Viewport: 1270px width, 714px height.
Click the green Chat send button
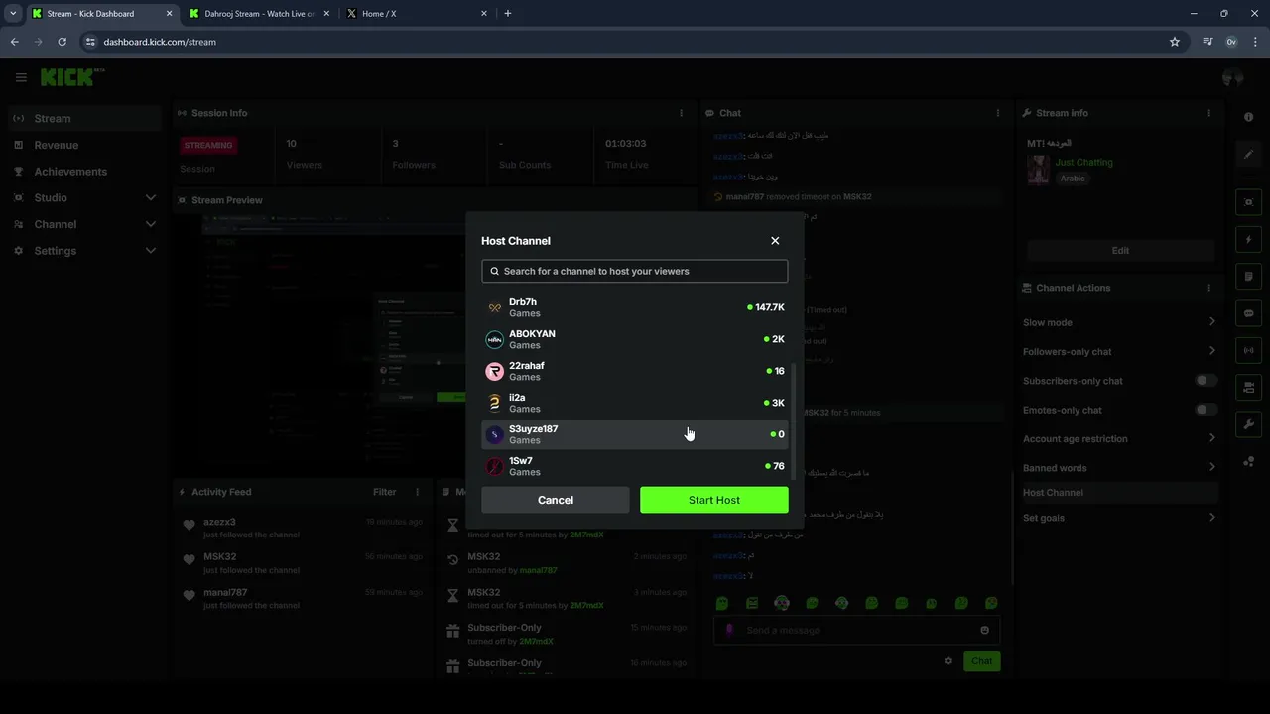point(981,661)
